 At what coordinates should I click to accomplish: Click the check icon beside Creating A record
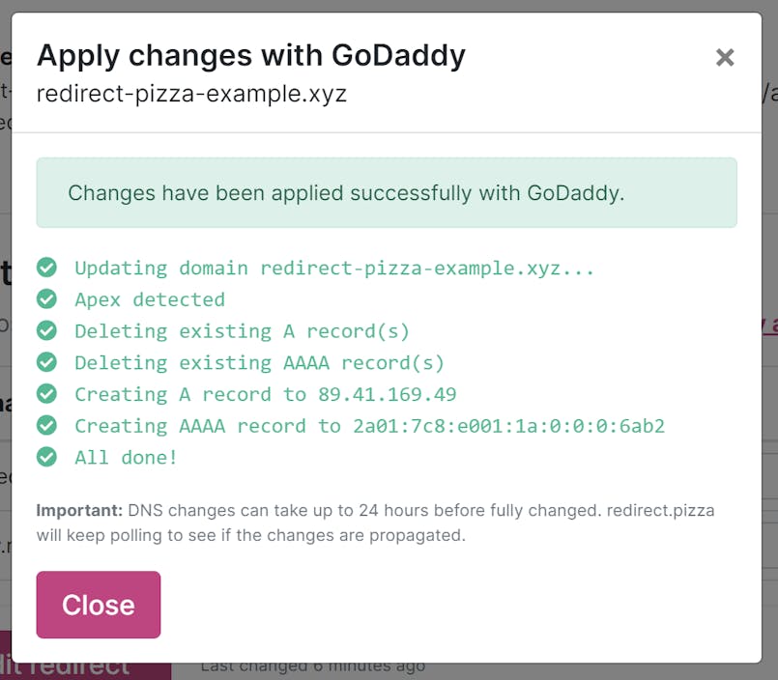click(x=46, y=394)
